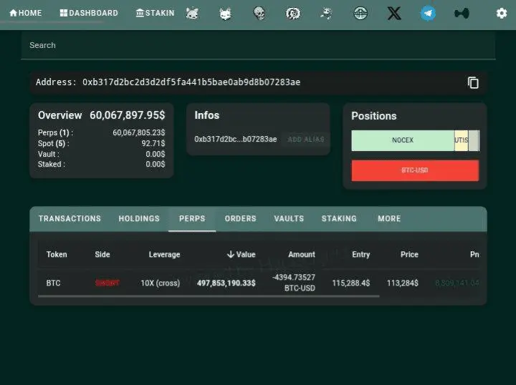Click amount -4394.73527 BTC-USD
Image resolution: width=516 pixels, height=385 pixels.
tap(294, 283)
